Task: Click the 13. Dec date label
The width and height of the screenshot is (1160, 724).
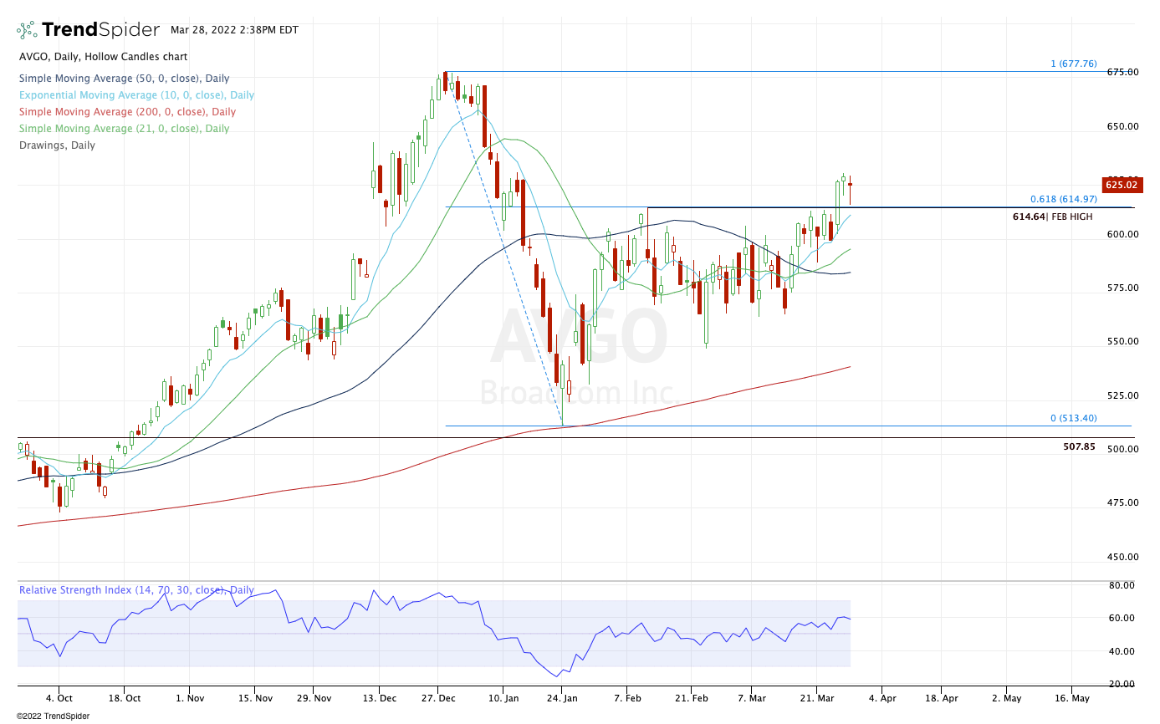Action: coord(381,697)
